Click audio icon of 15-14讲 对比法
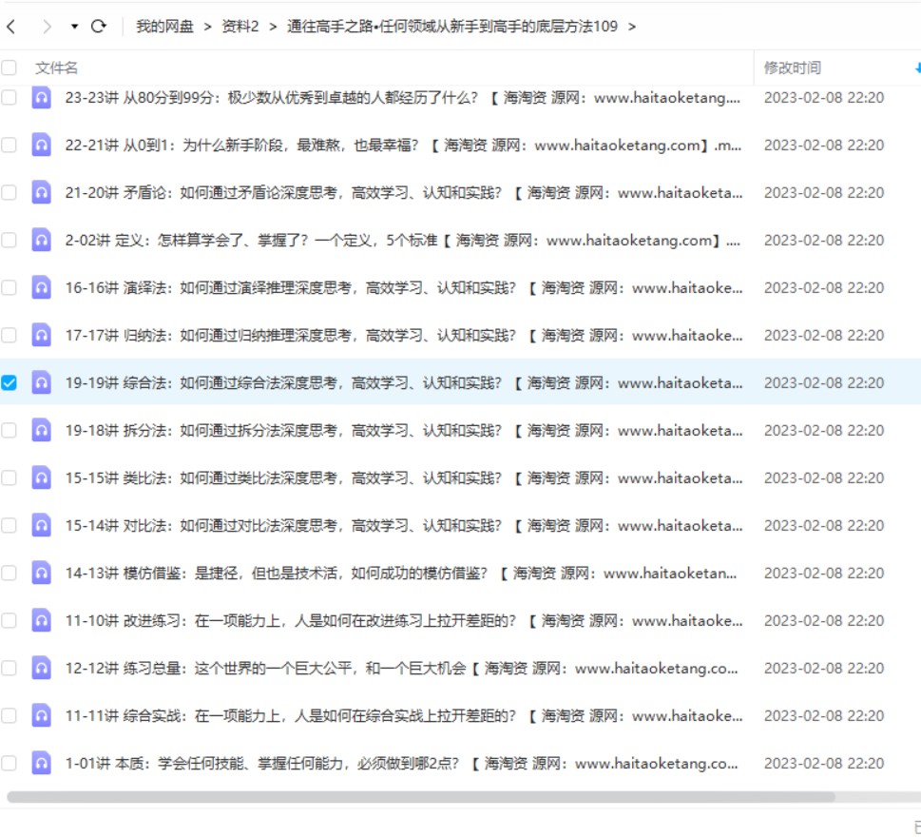921x837 pixels. pos(41,525)
